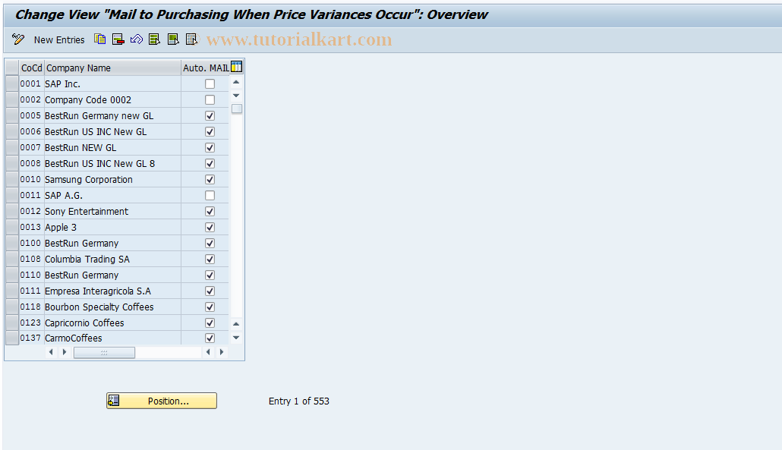Uncheck Auto. MAIL for BestRun Germany new GL

click(x=210, y=115)
